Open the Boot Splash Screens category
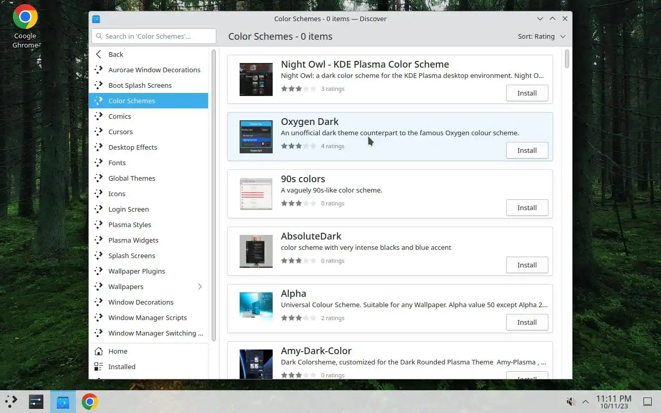 [x=149, y=85]
